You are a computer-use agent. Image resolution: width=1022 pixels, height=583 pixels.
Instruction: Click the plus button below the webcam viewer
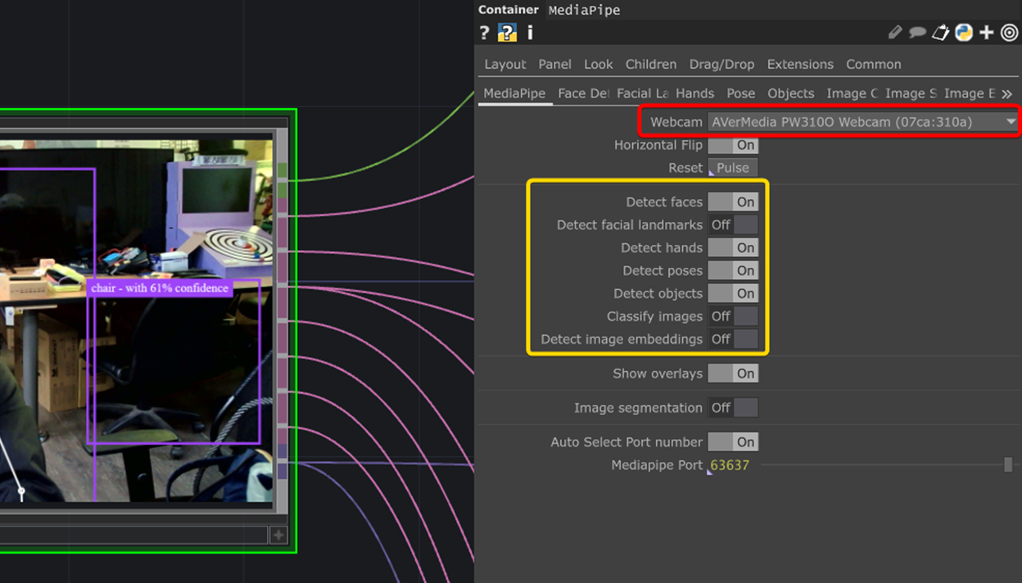278,535
